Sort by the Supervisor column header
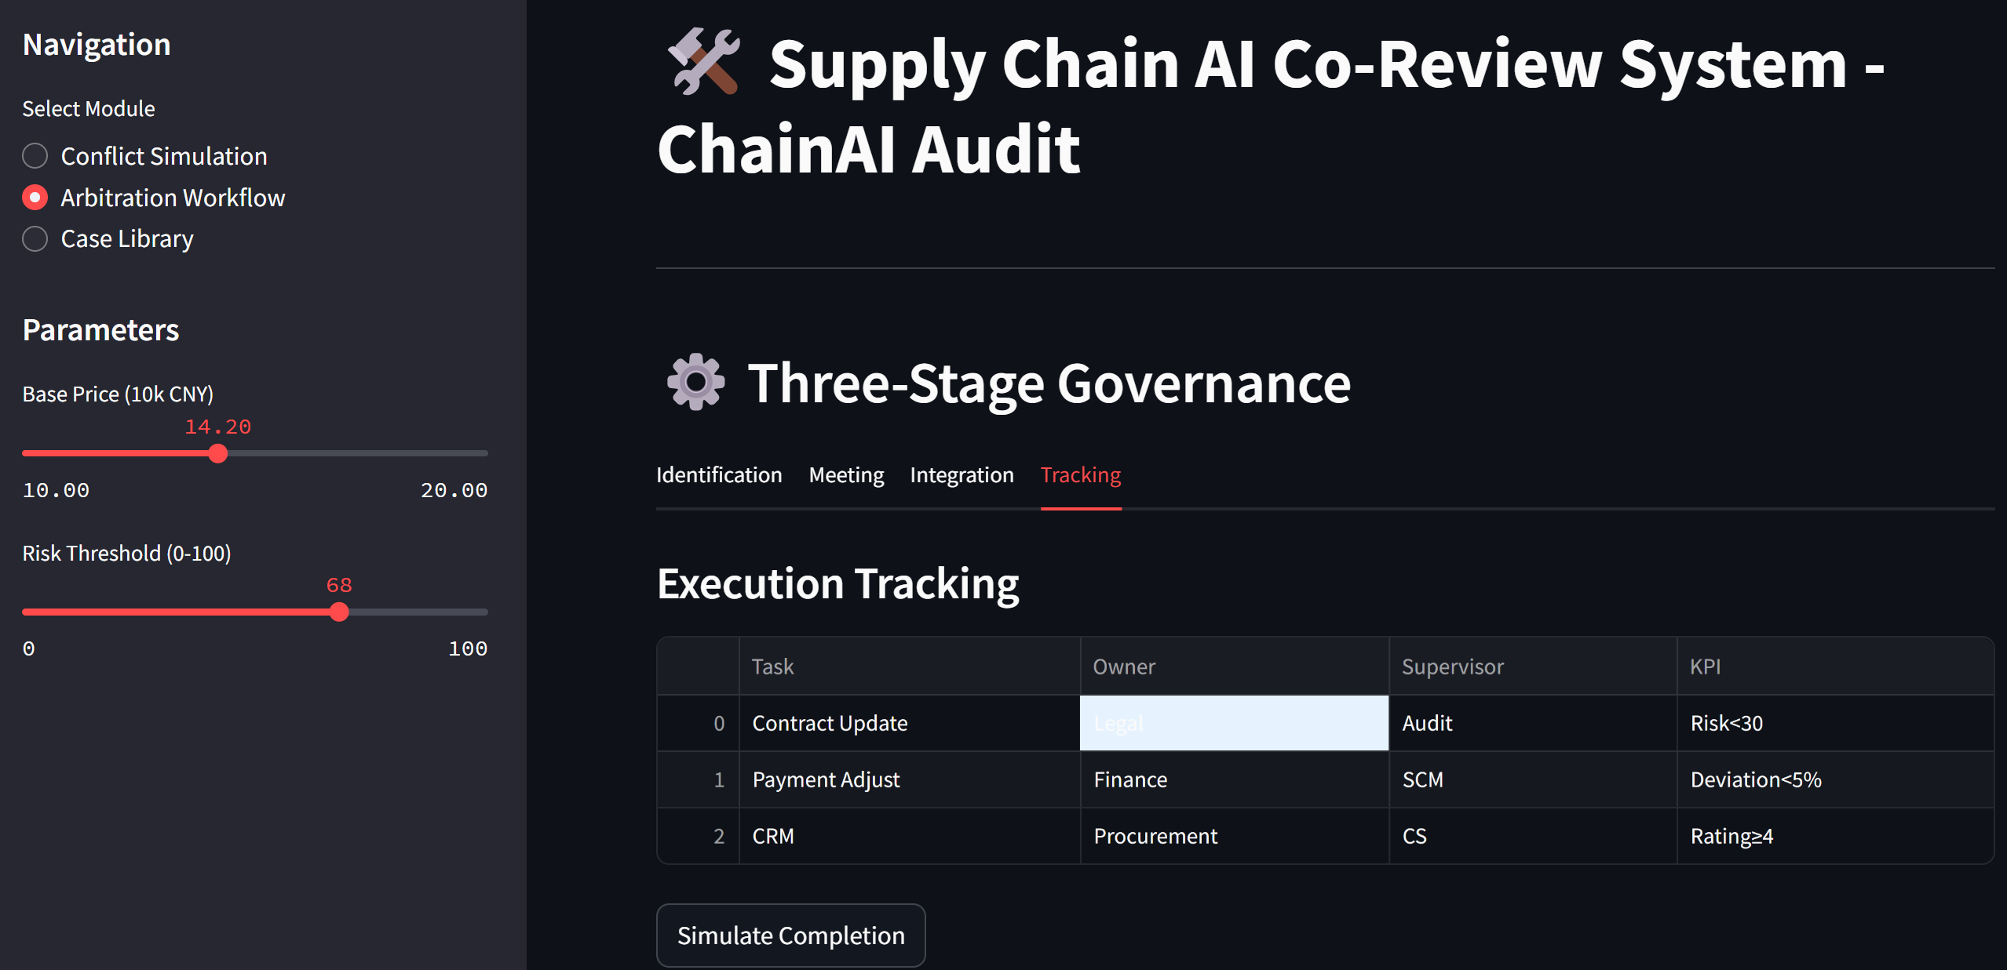Image resolution: width=2007 pixels, height=970 pixels. coord(1532,667)
